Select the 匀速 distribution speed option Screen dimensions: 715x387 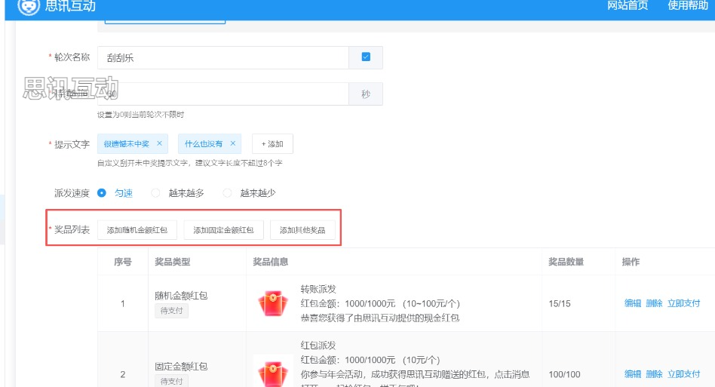102,193
